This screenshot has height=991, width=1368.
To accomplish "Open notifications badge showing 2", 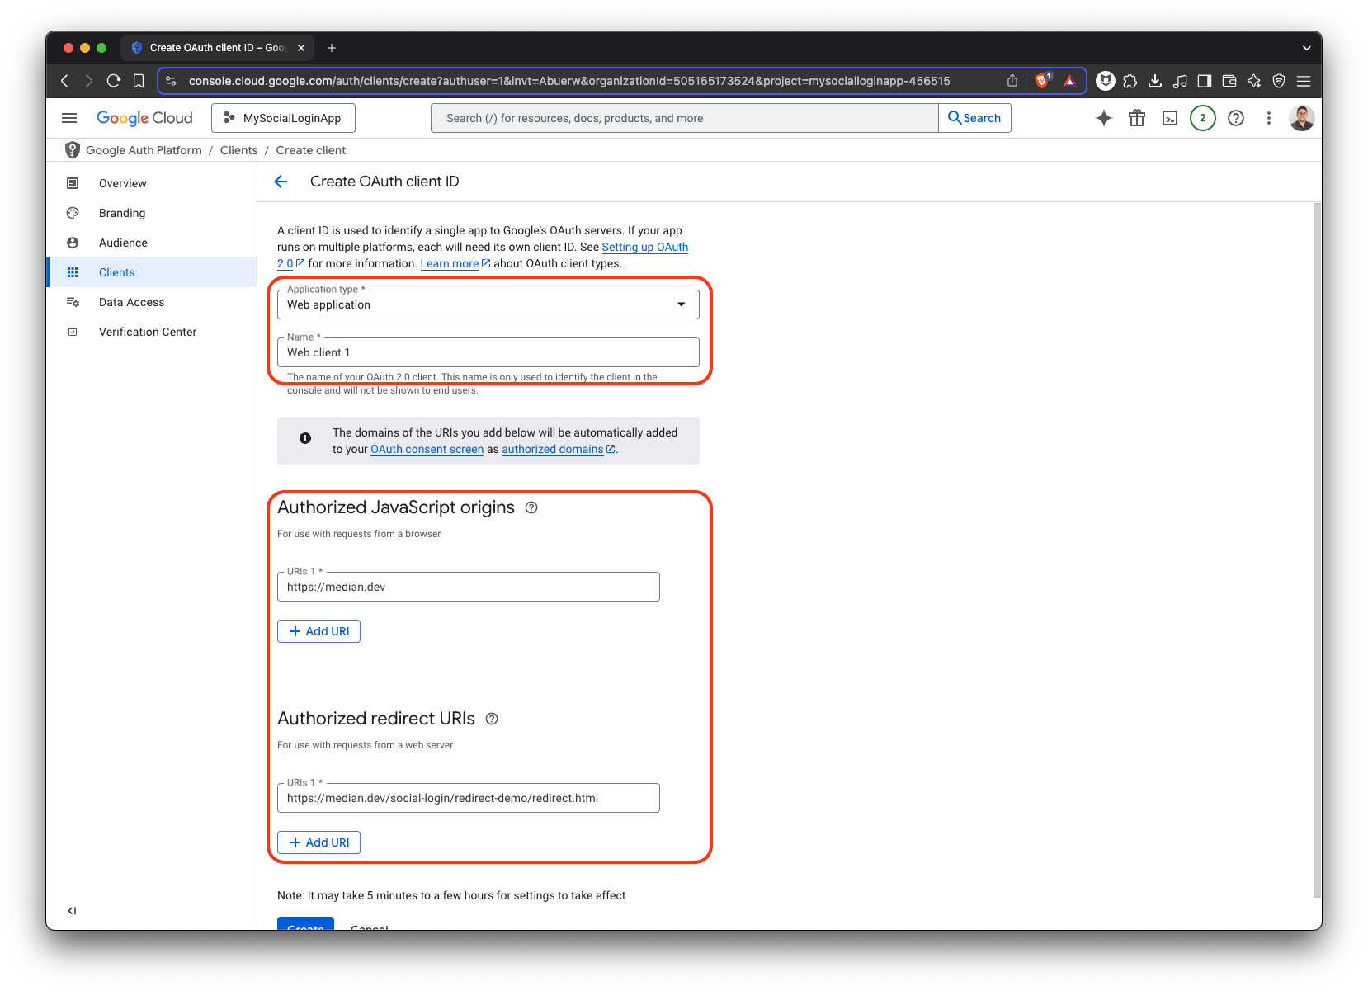I will point(1203,118).
